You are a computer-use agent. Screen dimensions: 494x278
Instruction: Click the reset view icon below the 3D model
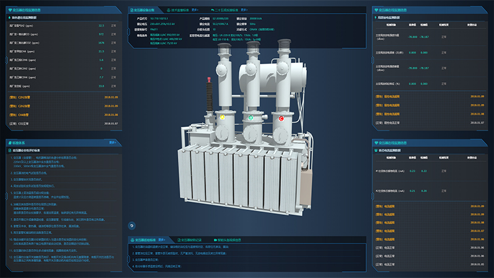click(x=132, y=225)
